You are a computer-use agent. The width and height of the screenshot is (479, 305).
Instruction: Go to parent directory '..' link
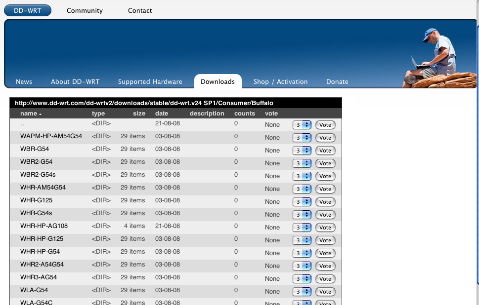point(22,123)
